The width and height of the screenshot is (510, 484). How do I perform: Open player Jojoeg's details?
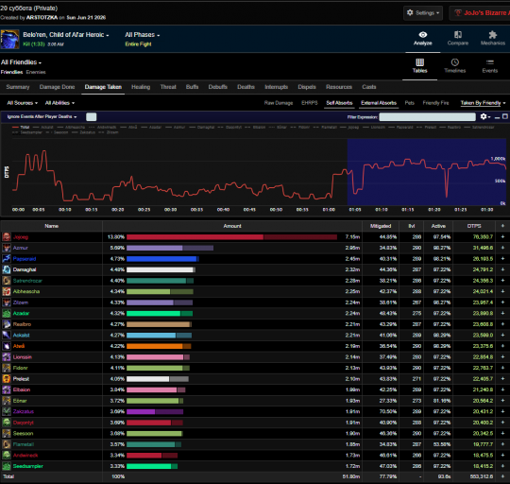tap(21, 237)
